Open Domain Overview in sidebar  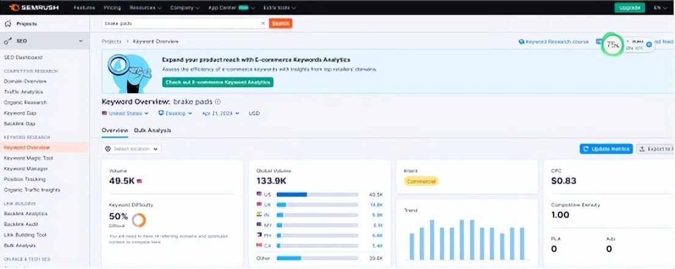click(x=25, y=81)
